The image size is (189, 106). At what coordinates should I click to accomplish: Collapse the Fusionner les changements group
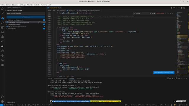(6, 20)
